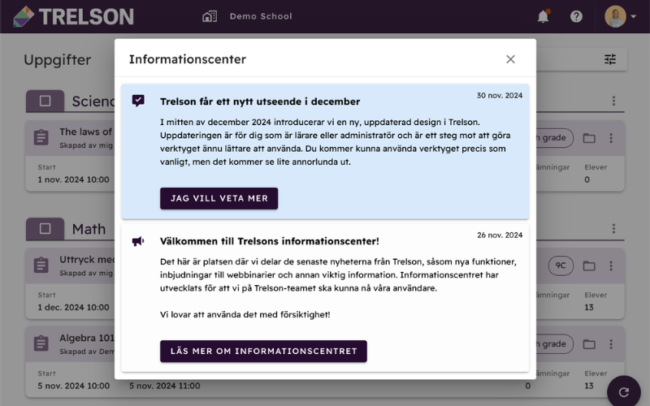
Task: Open the help question mark icon
Action: coord(576,16)
